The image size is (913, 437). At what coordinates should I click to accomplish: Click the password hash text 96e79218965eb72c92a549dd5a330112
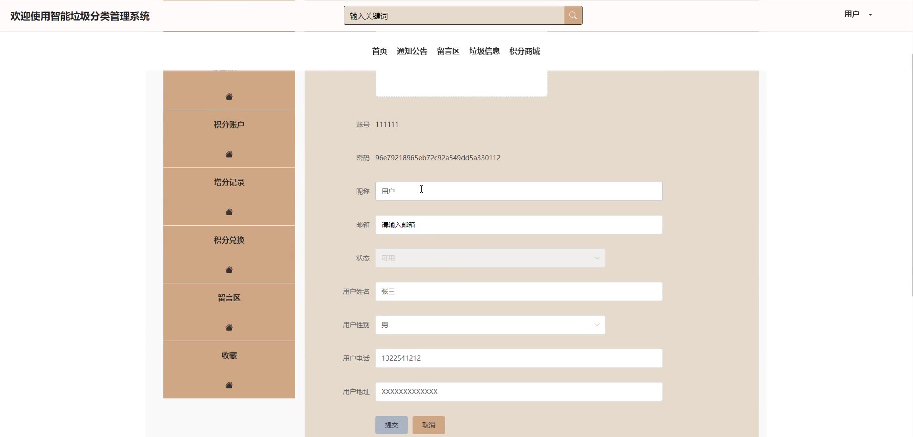coord(438,158)
